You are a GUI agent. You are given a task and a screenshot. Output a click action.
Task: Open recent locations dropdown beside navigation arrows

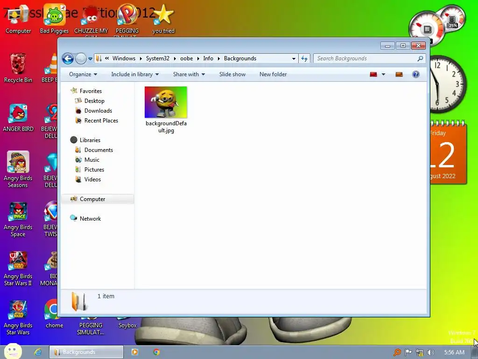90,58
